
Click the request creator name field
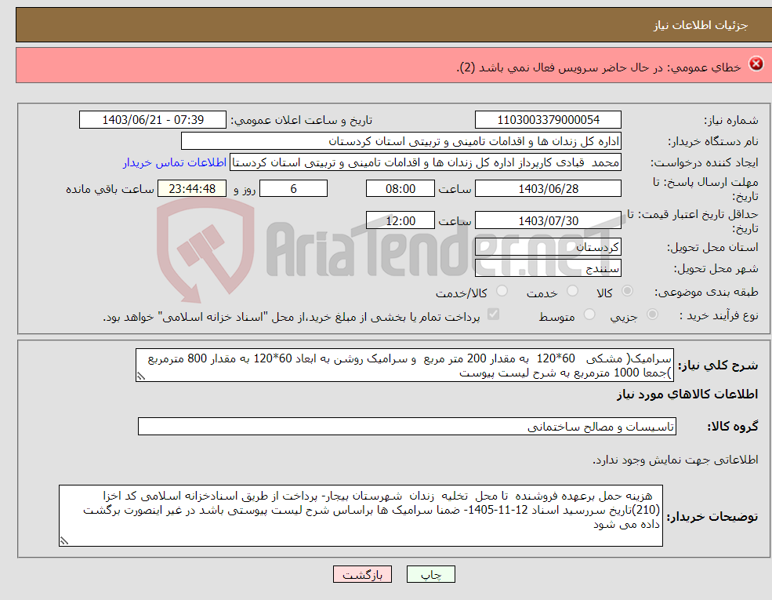(426, 162)
